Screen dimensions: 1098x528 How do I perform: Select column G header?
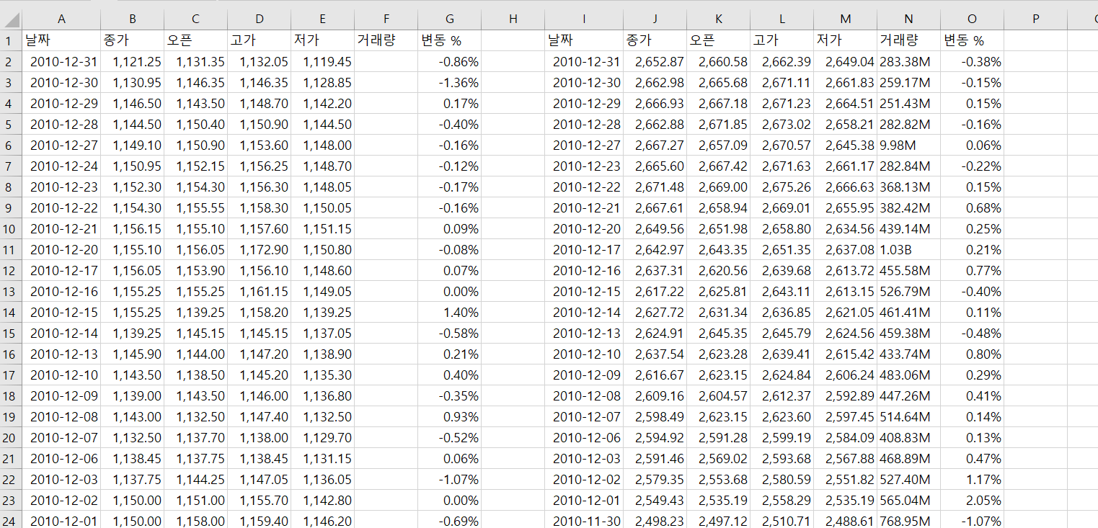[x=450, y=19]
